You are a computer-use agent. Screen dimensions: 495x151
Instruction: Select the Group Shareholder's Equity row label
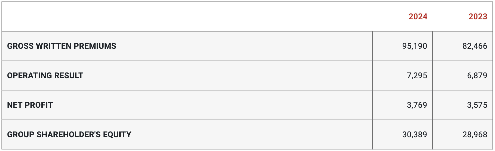click(x=69, y=134)
